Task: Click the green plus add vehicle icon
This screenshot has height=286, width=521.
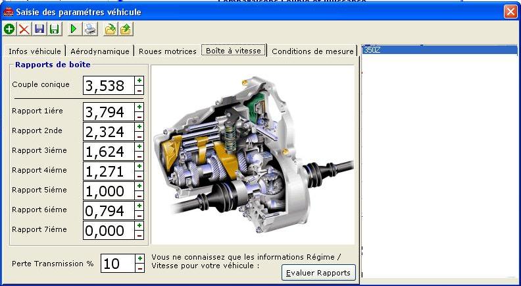Action: coord(9,29)
